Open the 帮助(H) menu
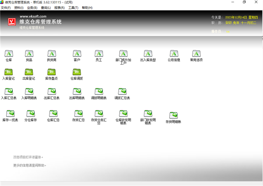 coord(87,8)
